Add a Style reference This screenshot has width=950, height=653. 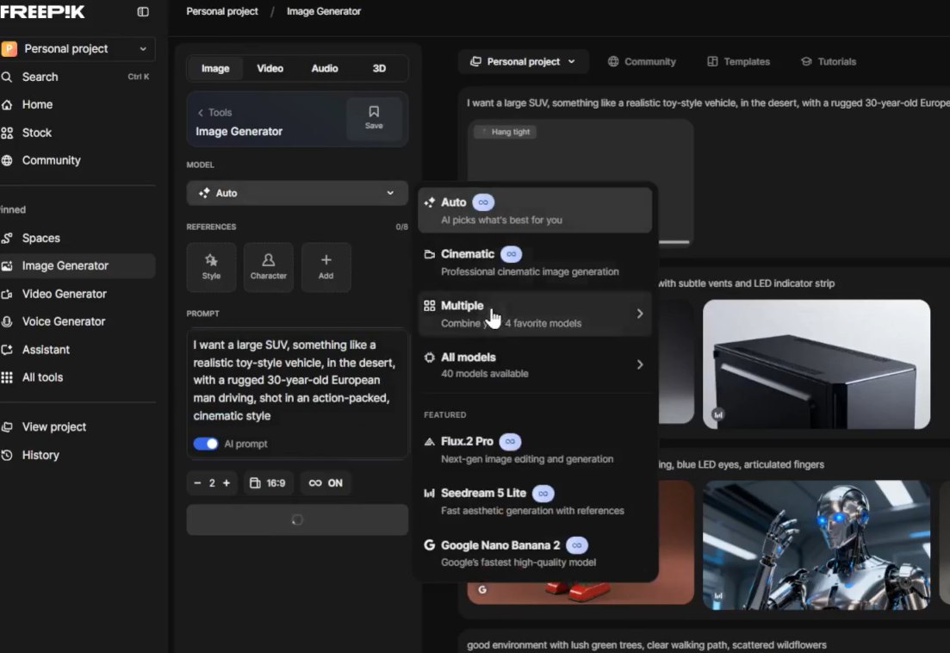point(211,267)
